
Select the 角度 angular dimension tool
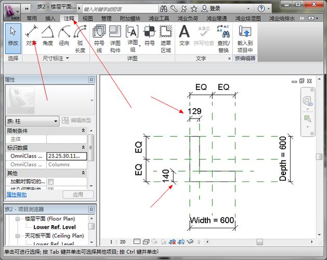click(47, 36)
